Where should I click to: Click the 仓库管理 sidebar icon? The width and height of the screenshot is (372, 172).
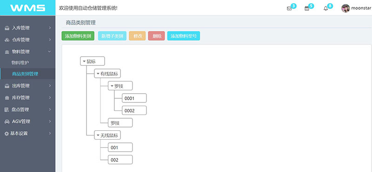[7, 40]
